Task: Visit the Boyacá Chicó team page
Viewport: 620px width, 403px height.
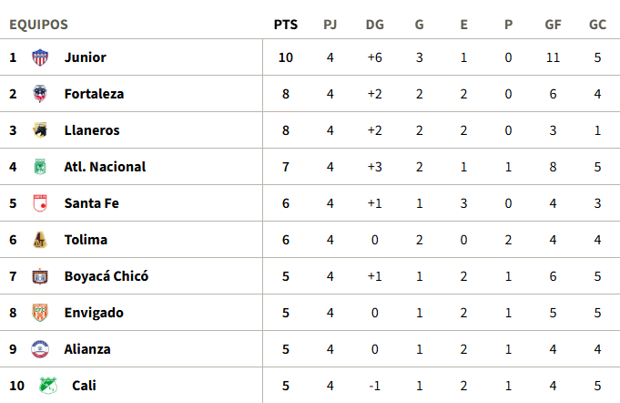Action: tap(107, 276)
